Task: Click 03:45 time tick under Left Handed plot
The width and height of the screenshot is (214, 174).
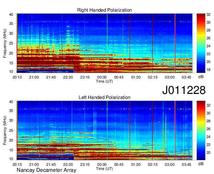Action: (187, 165)
